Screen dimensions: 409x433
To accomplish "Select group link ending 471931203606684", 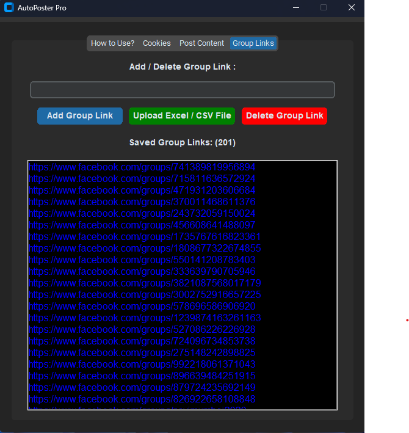I will pos(142,191).
